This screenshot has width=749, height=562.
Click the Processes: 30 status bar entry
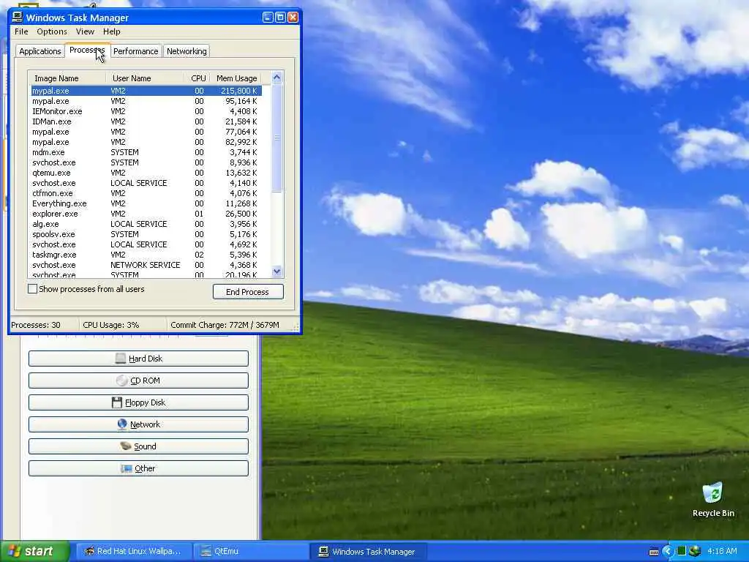pos(44,325)
